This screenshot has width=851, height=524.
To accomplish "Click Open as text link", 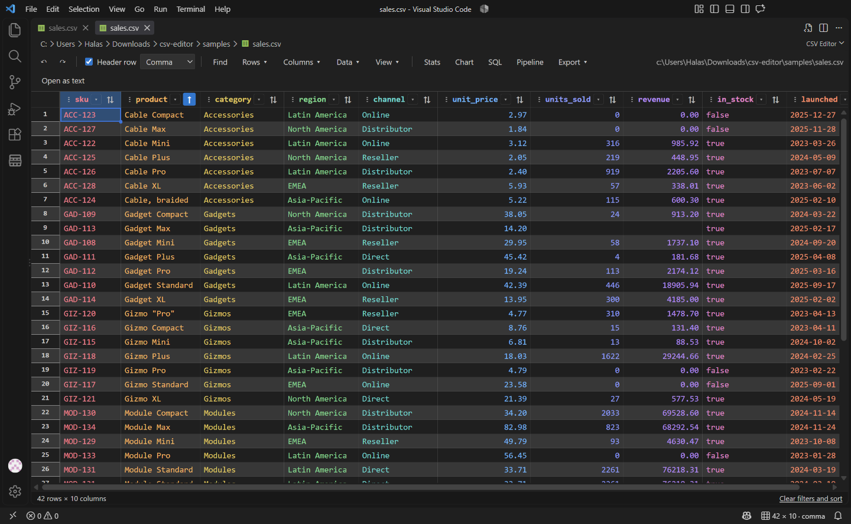I will [63, 80].
